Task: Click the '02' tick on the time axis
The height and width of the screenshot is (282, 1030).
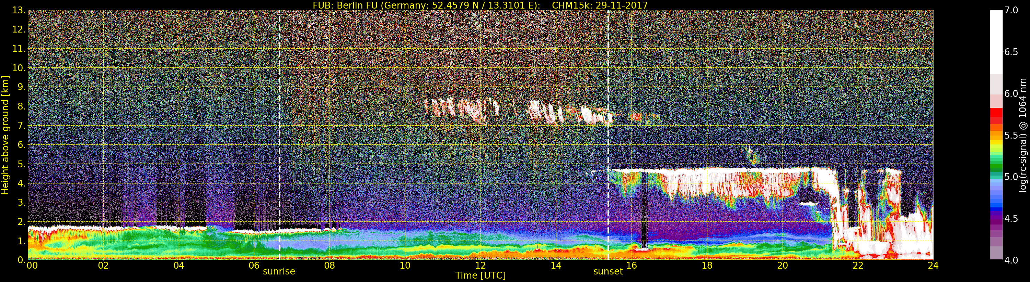Action: pos(104,266)
